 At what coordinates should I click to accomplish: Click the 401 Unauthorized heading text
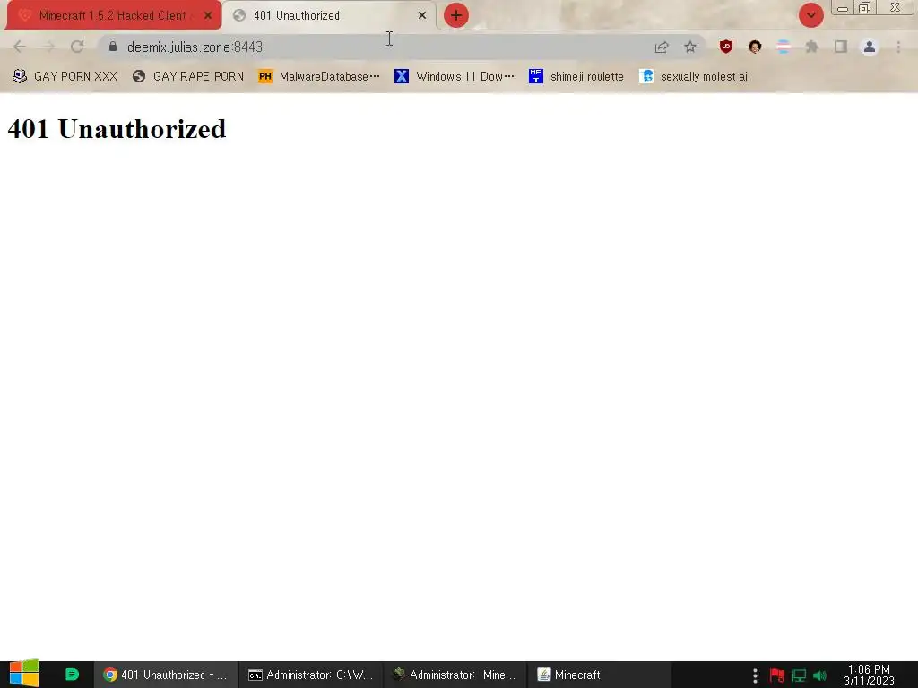tap(117, 129)
